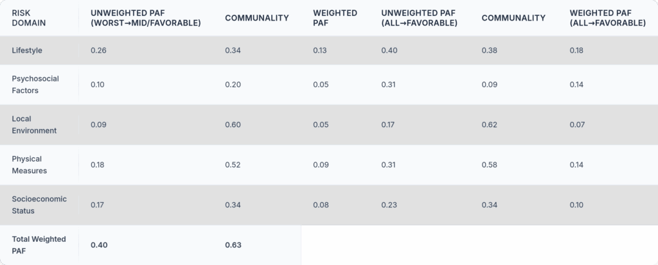Image resolution: width=658 pixels, height=265 pixels.
Task: Click Lifestyle's unweighted PAF value 0.26
Action: pyautogui.click(x=99, y=50)
